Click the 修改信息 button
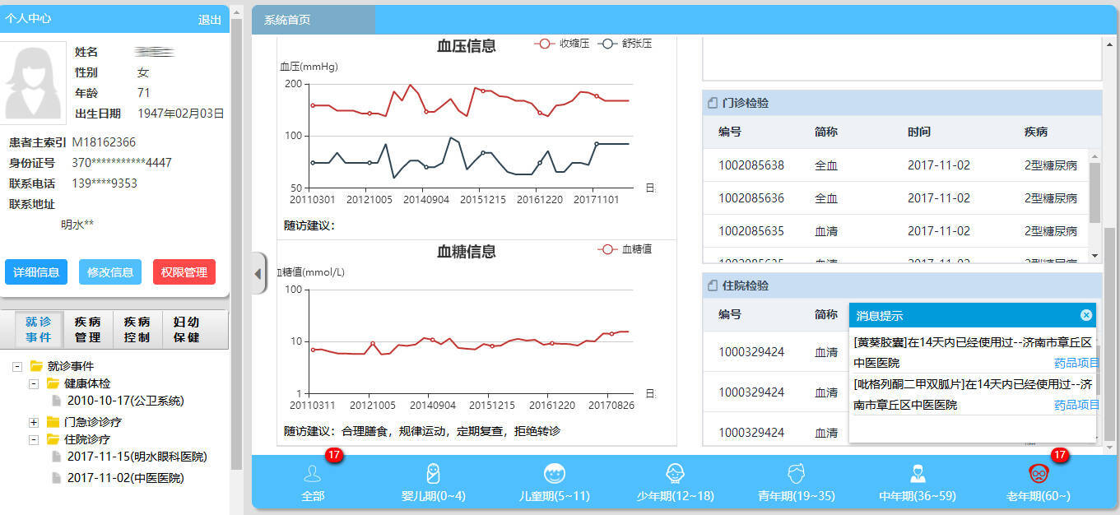The image size is (1120, 515). (110, 272)
